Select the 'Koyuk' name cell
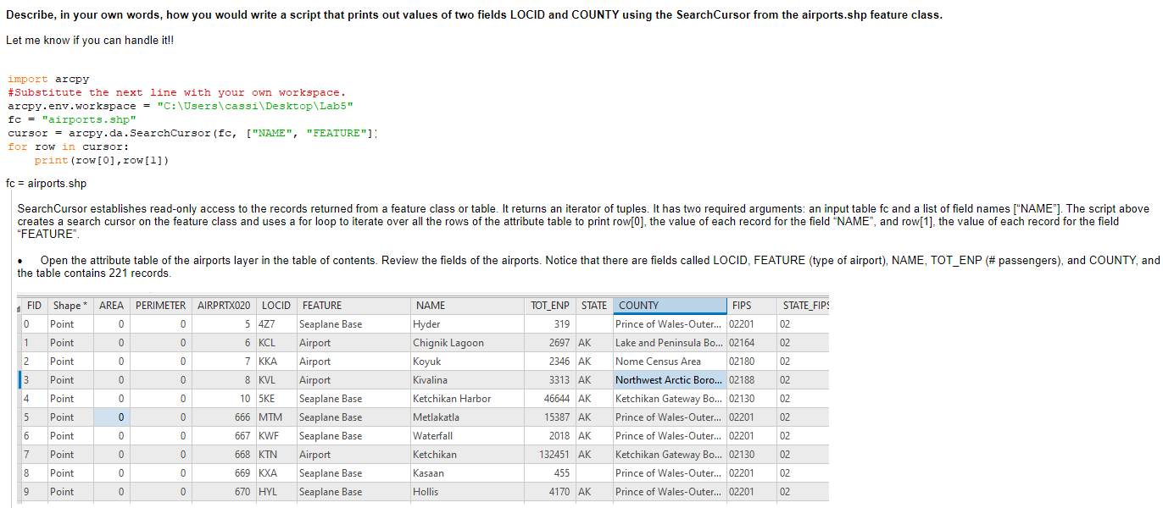 (x=468, y=362)
